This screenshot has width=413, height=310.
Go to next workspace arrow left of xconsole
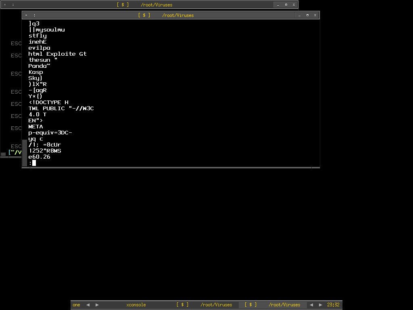point(96,305)
